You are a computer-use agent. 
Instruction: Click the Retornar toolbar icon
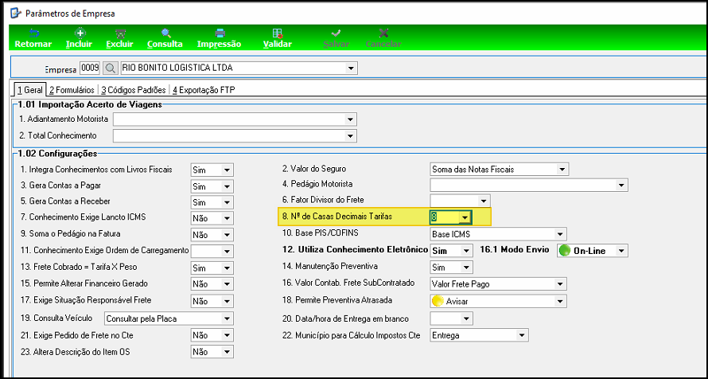33,33
